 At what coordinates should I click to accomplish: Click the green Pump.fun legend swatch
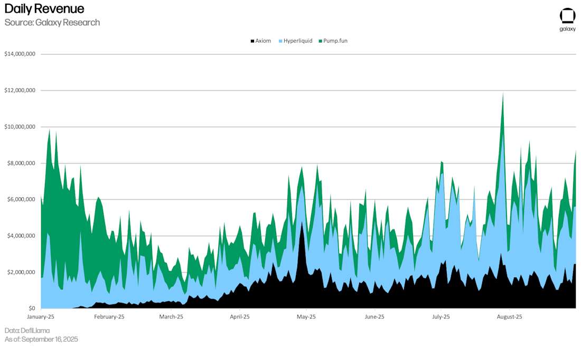(321, 41)
